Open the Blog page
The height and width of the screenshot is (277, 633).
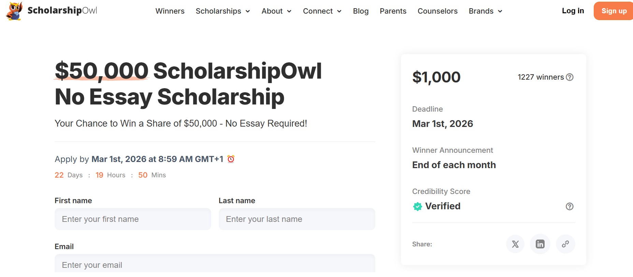pos(361,11)
